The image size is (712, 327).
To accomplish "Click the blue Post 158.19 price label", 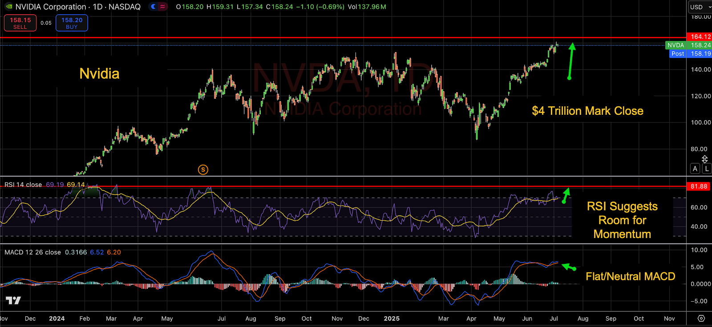I will (x=691, y=54).
